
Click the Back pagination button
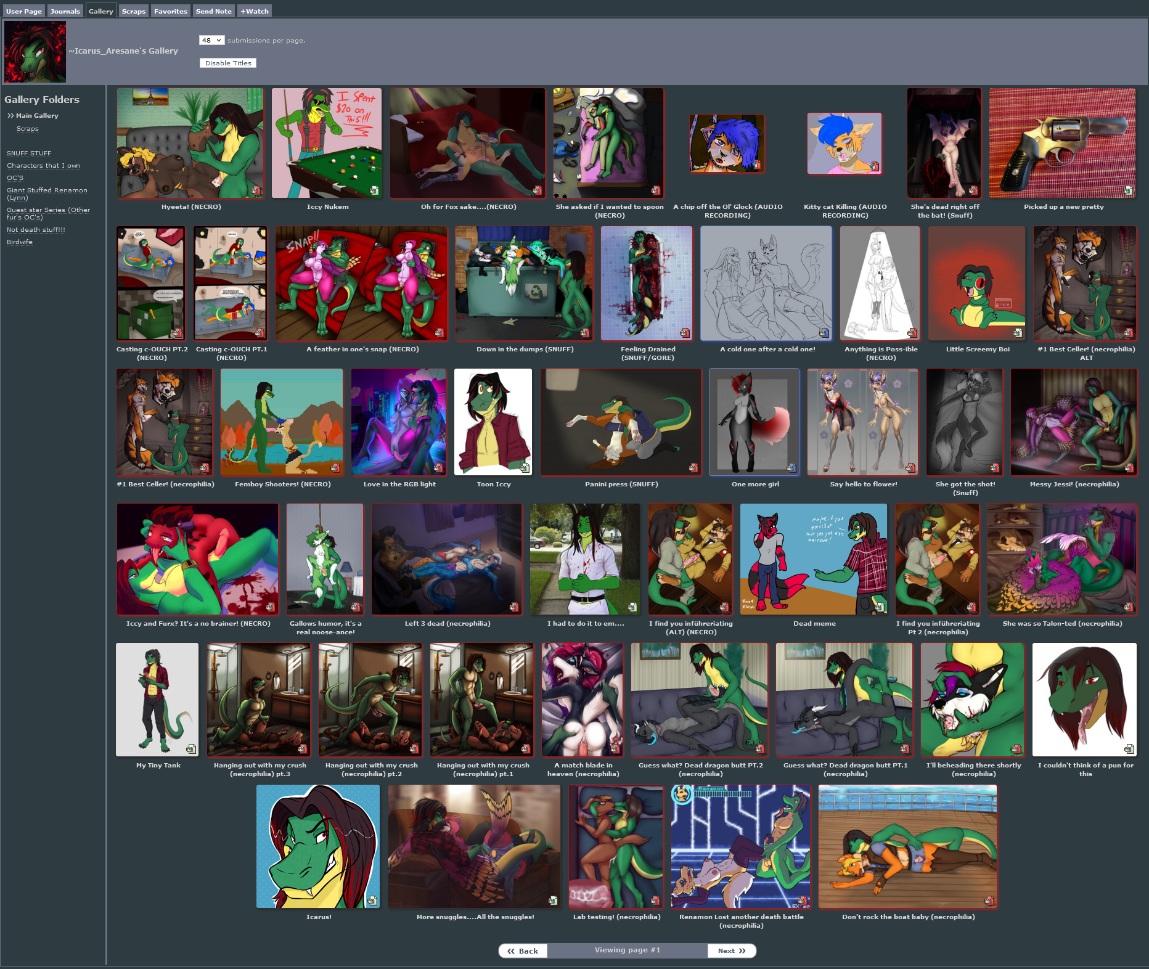click(523, 951)
